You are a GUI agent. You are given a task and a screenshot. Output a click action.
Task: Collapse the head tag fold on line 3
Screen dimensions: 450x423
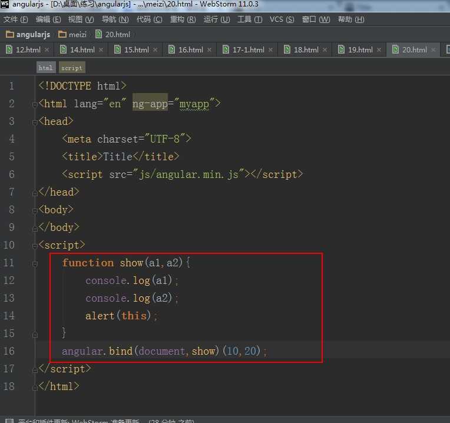tap(35, 123)
